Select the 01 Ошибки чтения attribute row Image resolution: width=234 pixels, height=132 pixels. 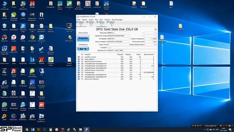[117, 57]
